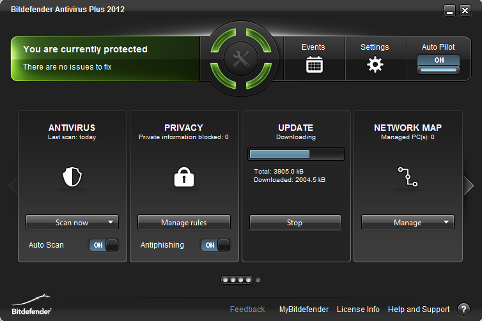Click the Privacy padlock icon
Screen dimensions: 482x321
click(x=184, y=177)
